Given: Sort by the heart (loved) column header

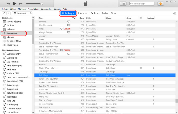Looking at the screenshot, I should click(141, 18).
